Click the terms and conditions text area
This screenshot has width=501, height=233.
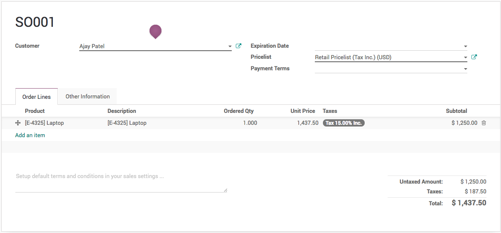point(121,181)
